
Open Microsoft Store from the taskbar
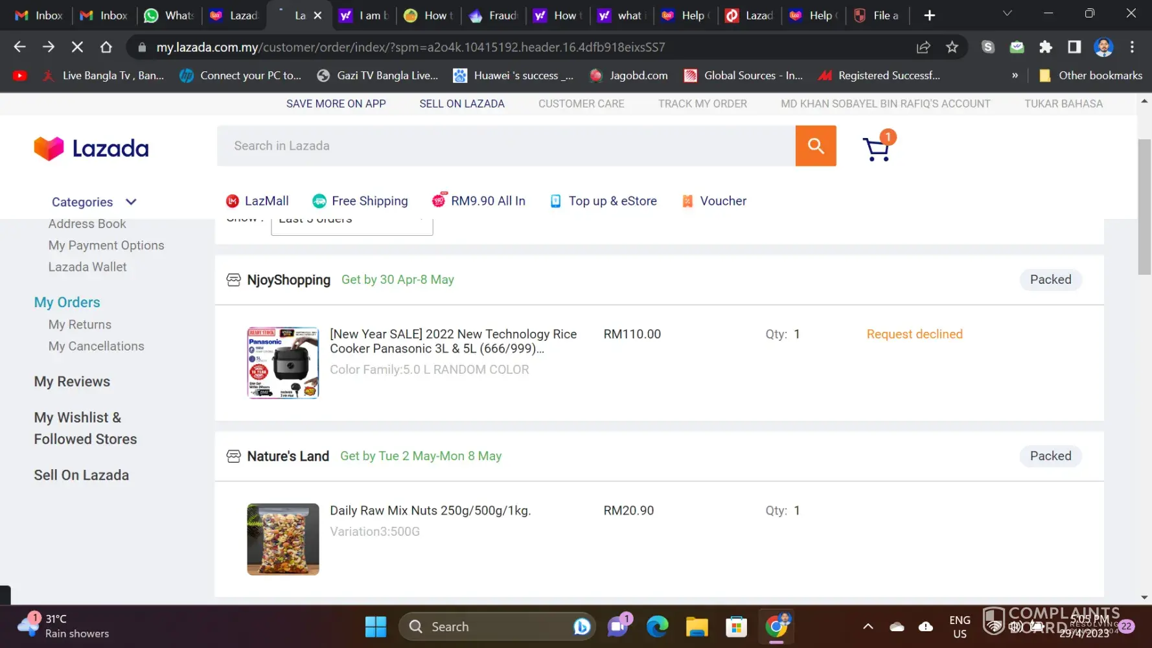click(736, 627)
